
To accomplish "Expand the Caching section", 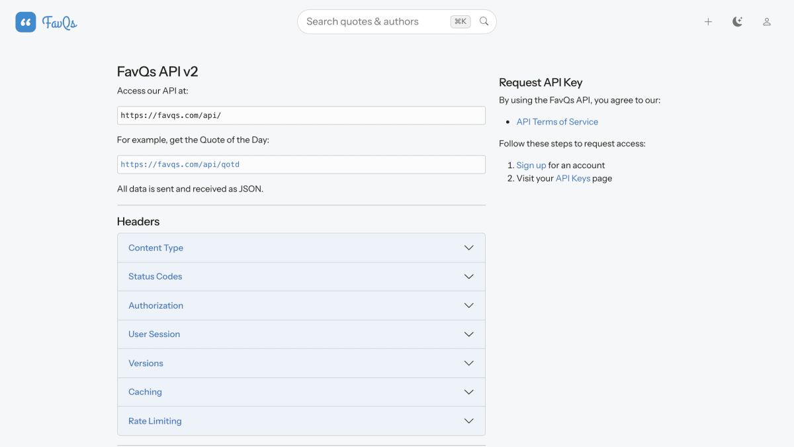I will pyautogui.click(x=301, y=392).
